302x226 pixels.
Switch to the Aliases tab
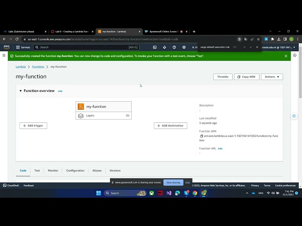coord(97,170)
